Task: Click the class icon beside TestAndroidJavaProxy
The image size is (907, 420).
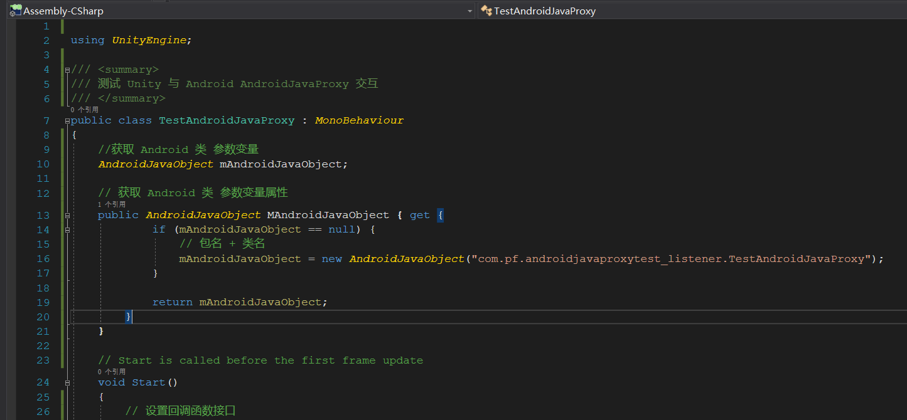Action: (485, 11)
